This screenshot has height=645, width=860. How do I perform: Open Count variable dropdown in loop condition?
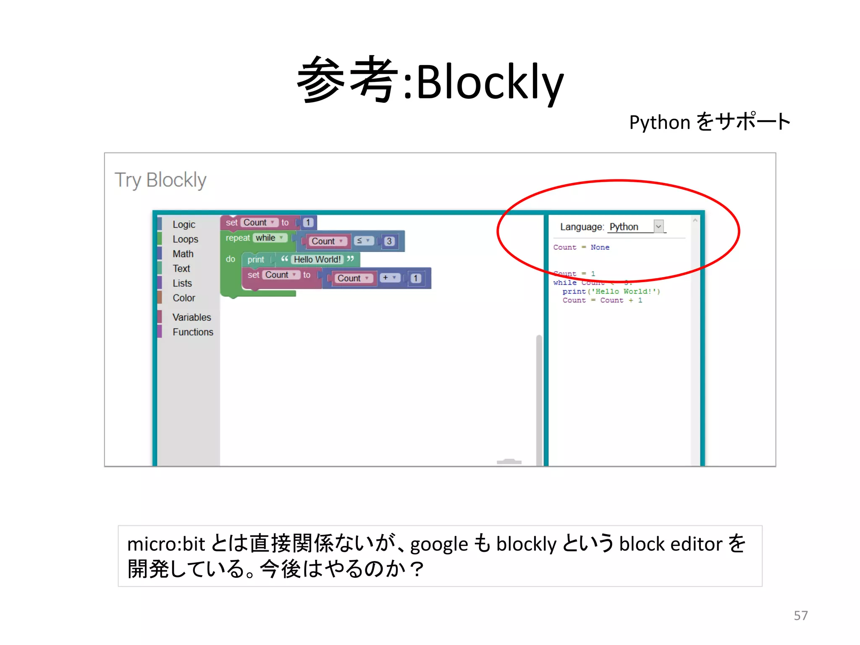tap(328, 241)
